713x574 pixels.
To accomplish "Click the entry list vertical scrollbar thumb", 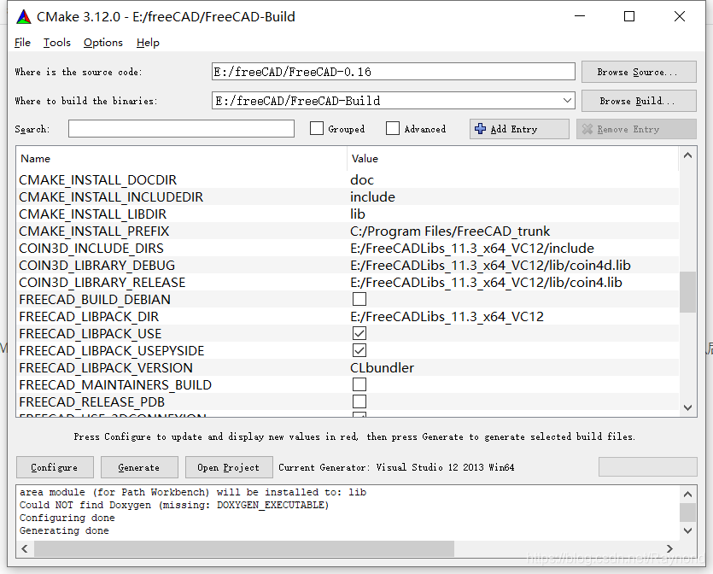I will pos(687,292).
